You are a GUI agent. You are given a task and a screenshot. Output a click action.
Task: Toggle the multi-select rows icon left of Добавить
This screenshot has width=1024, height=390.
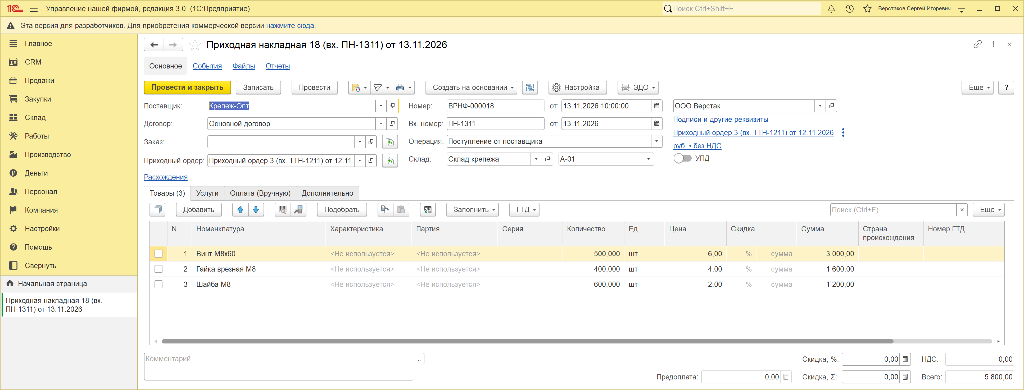tap(157, 210)
